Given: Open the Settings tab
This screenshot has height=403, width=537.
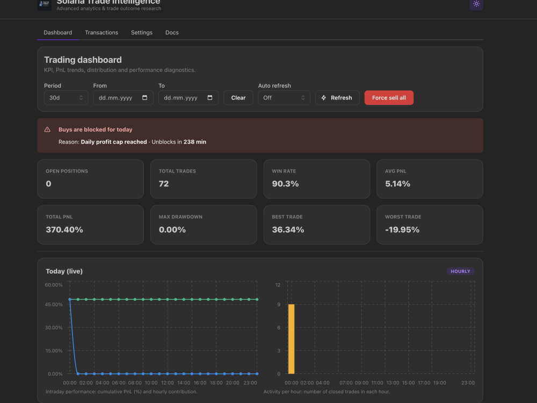Looking at the screenshot, I should coord(142,33).
